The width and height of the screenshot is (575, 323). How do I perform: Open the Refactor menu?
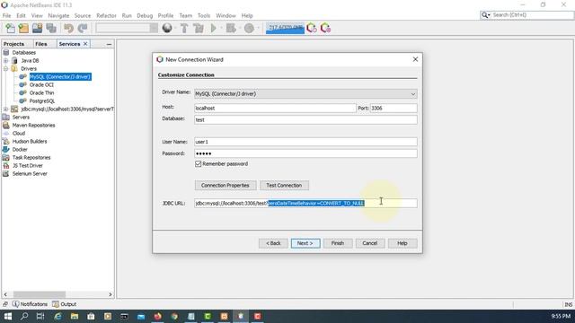tap(106, 16)
